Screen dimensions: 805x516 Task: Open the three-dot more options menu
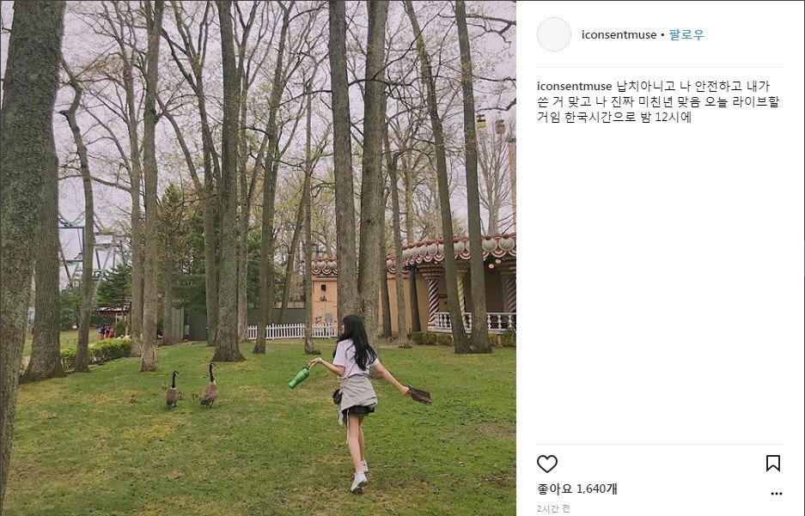[x=777, y=494]
